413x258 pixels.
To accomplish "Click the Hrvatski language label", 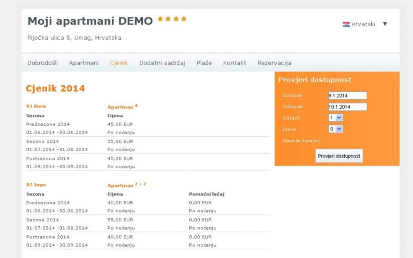I will [363, 24].
